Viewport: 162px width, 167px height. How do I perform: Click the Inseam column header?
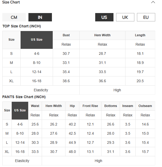(x=128, y=106)
